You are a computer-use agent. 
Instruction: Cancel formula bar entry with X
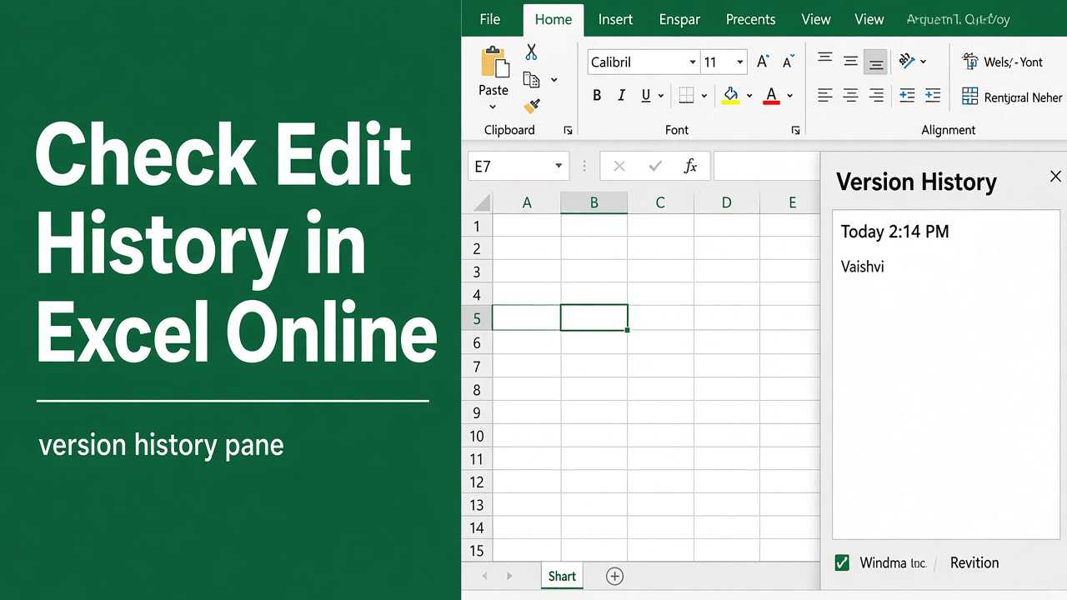[x=619, y=167]
